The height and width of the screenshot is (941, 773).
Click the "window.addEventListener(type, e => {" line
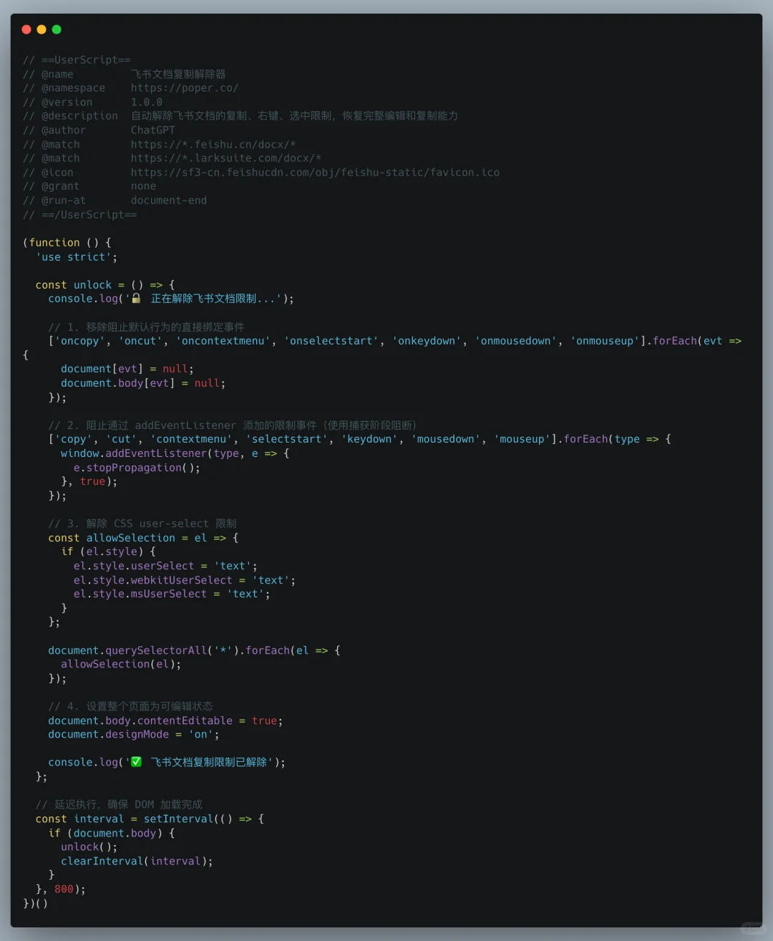point(175,453)
